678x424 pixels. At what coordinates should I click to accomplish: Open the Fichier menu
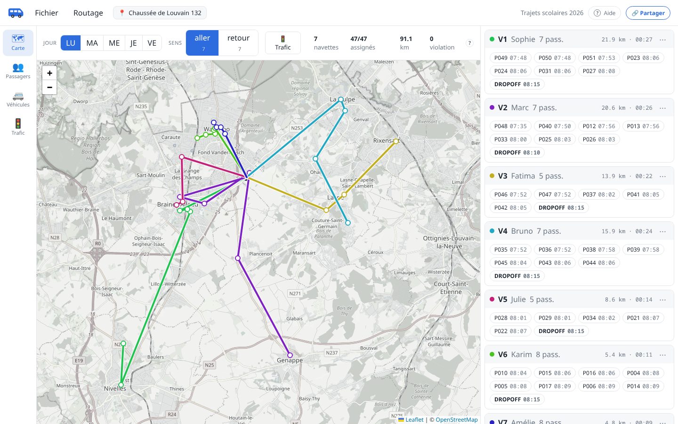(47, 13)
